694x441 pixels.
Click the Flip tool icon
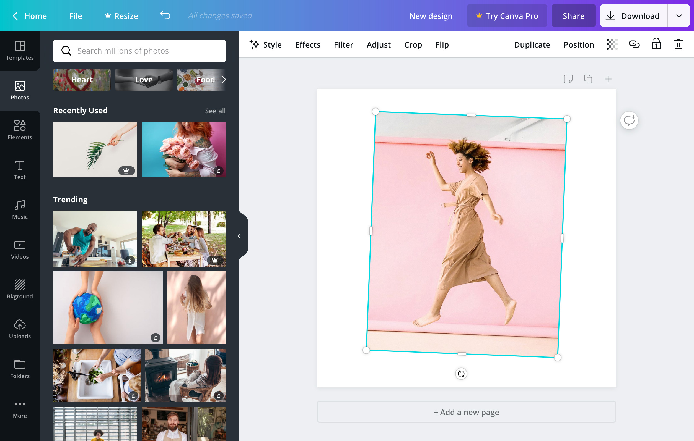[442, 44]
